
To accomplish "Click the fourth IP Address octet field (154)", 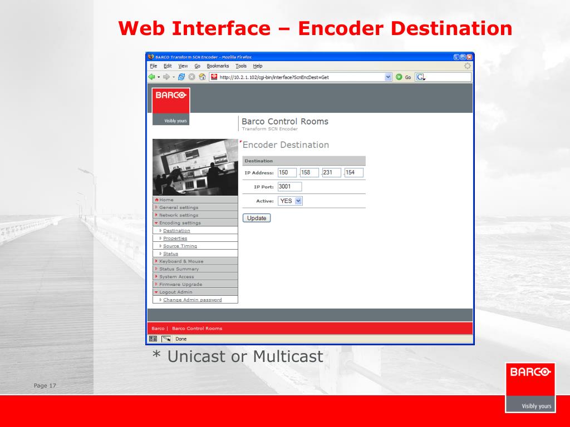I will pyautogui.click(x=353, y=172).
